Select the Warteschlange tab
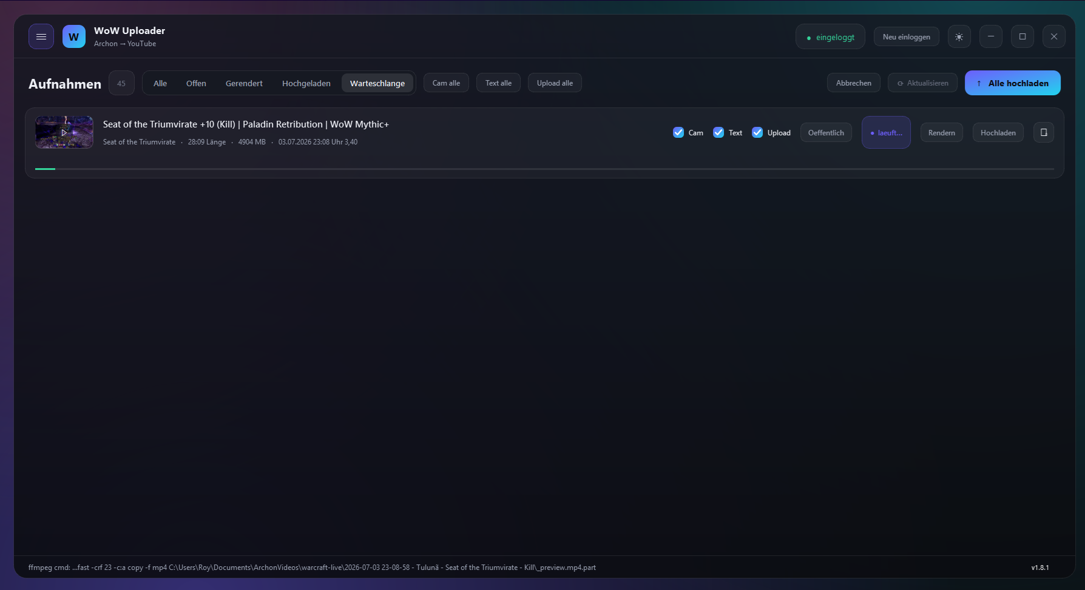The width and height of the screenshot is (1085, 590). (x=377, y=83)
